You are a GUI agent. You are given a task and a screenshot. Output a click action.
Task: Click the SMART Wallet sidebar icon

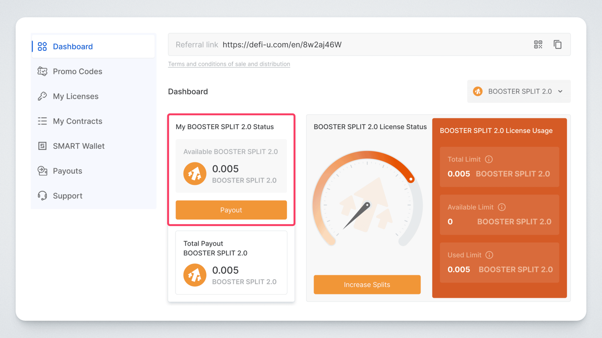(42, 146)
